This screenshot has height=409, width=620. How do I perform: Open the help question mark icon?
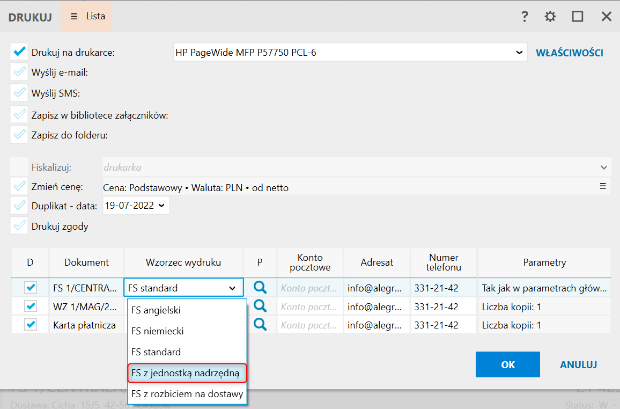[525, 17]
